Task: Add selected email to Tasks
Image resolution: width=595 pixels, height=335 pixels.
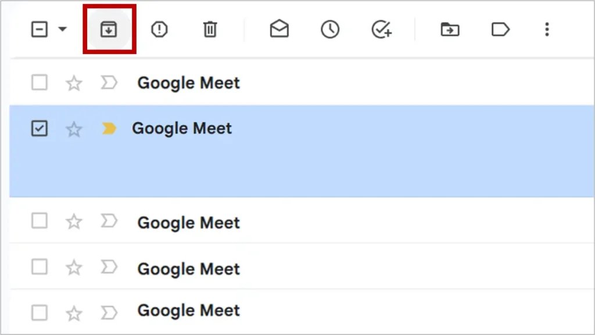Action: (381, 30)
